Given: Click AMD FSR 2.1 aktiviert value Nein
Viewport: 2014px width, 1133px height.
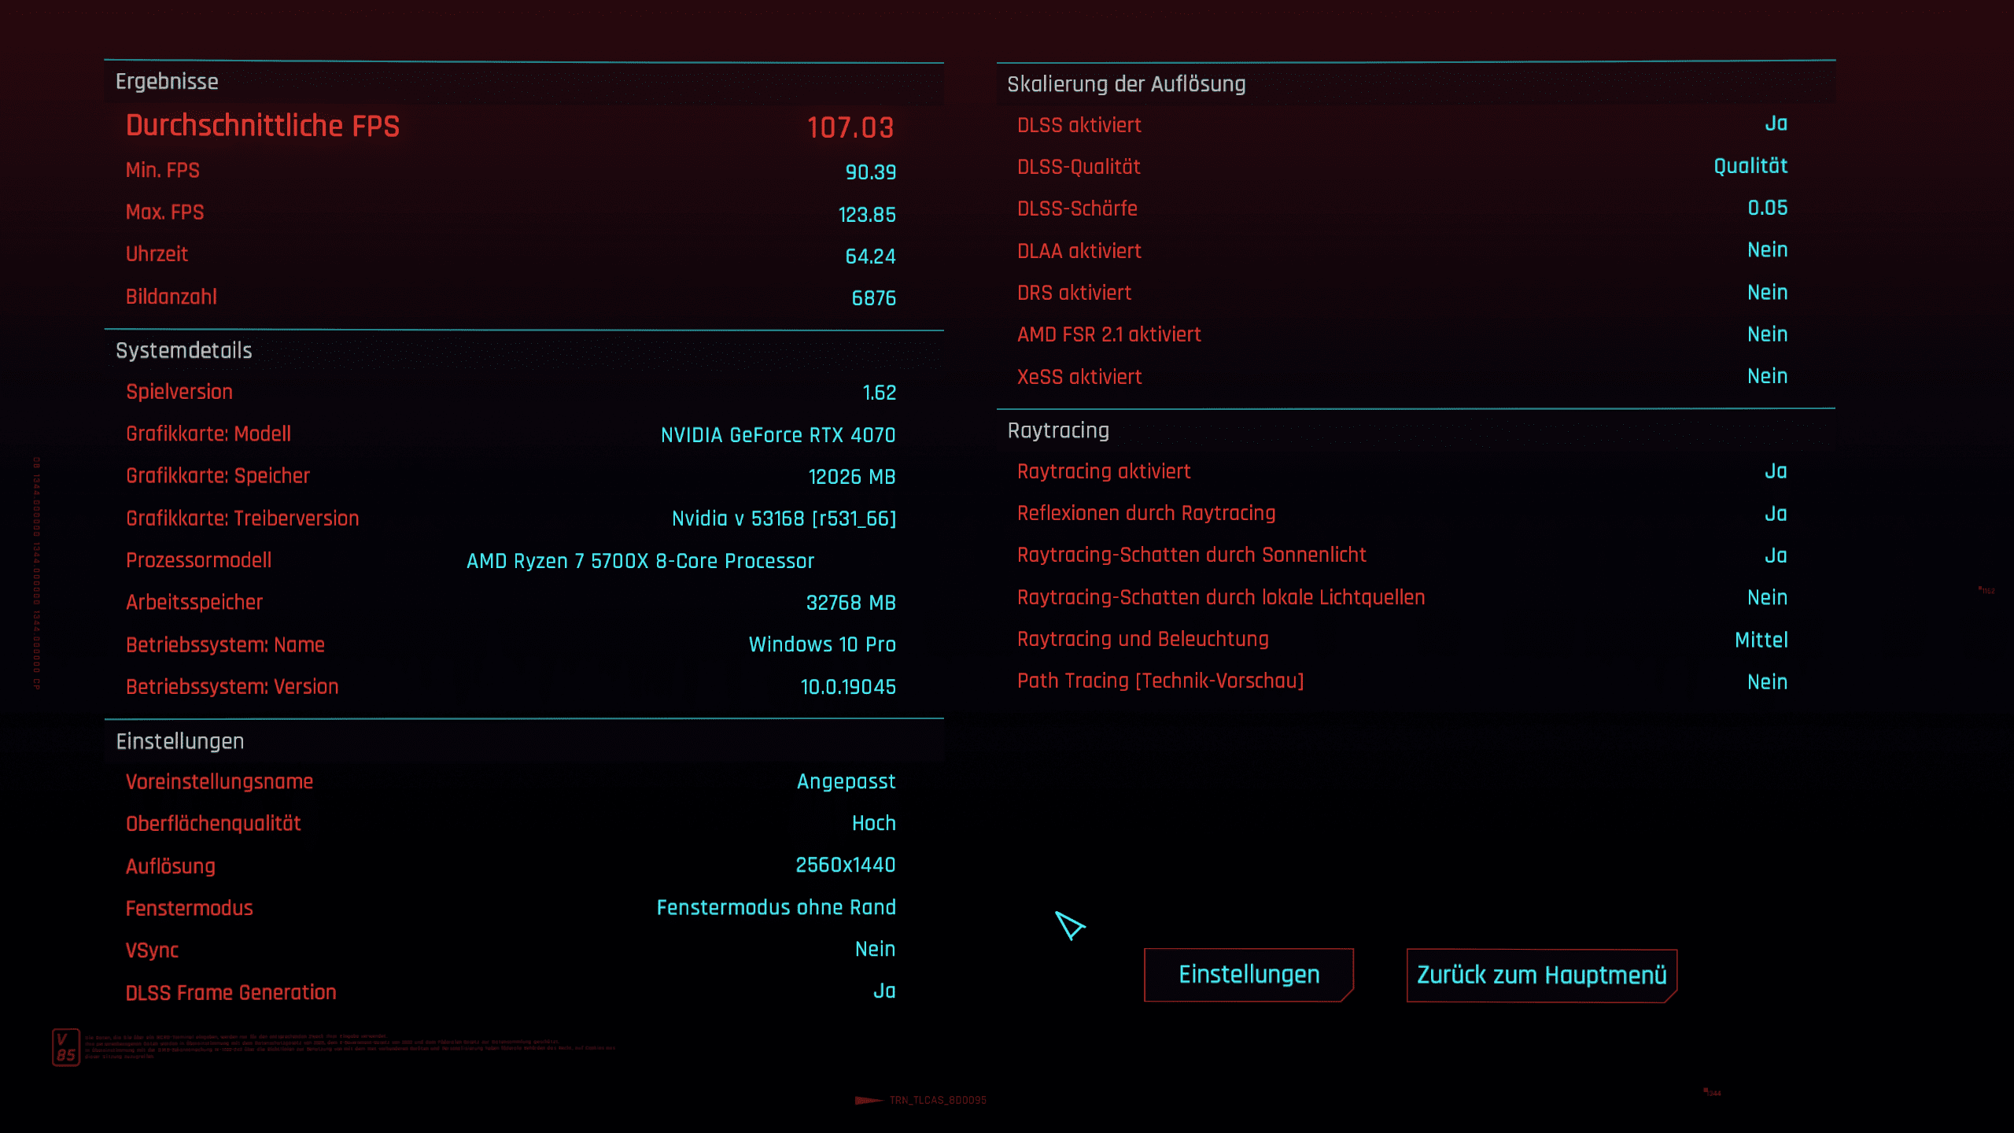Looking at the screenshot, I should 1767,334.
